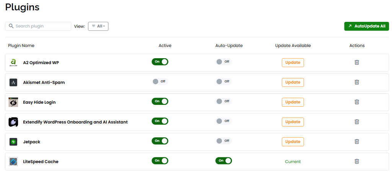This screenshot has height=174, width=392.
Task: Click the Auto-Update column header
Action: click(229, 46)
